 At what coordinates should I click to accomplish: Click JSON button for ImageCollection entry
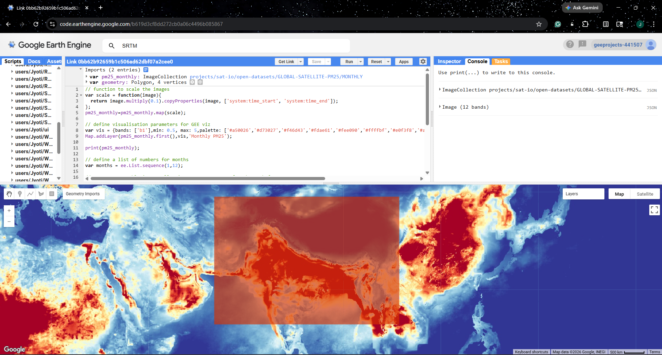tap(651, 90)
